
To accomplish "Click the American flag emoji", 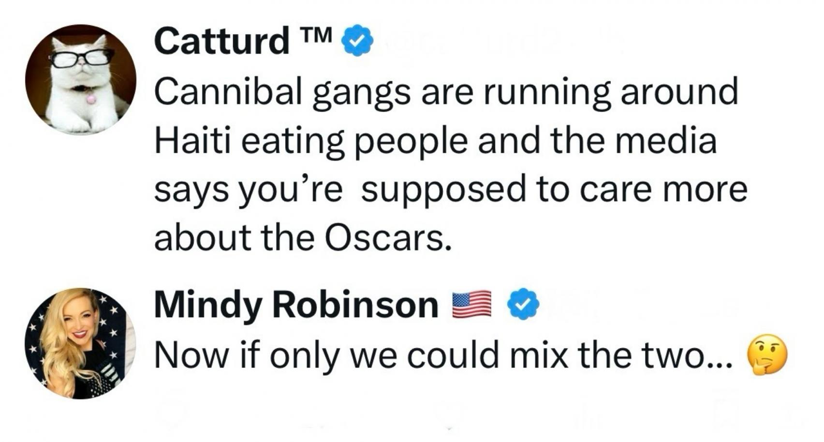I will [x=471, y=305].
